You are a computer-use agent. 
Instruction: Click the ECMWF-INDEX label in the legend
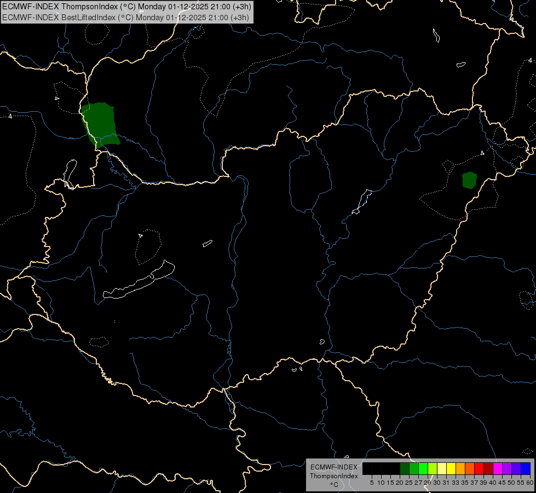[x=334, y=467]
